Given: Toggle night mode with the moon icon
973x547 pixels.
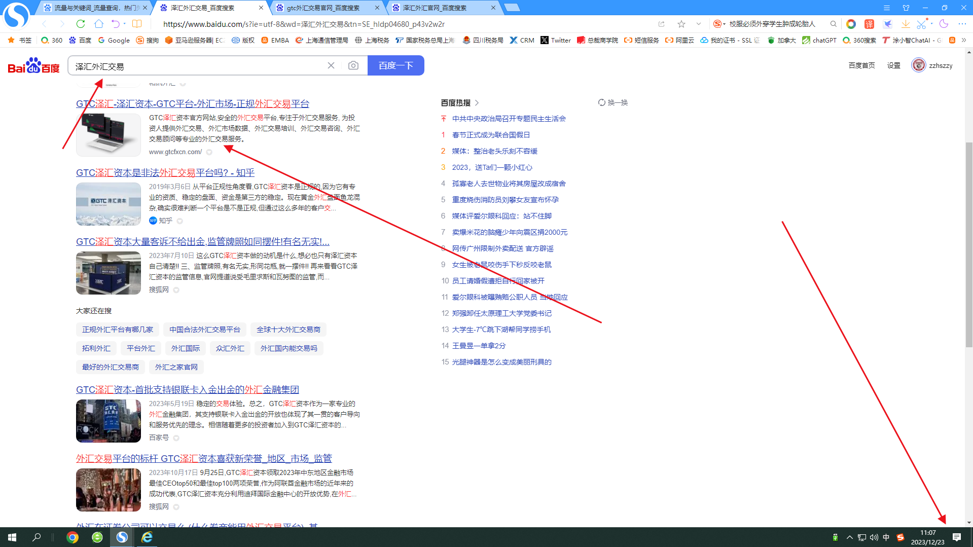Looking at the screenshot, I should click(944, 24).
